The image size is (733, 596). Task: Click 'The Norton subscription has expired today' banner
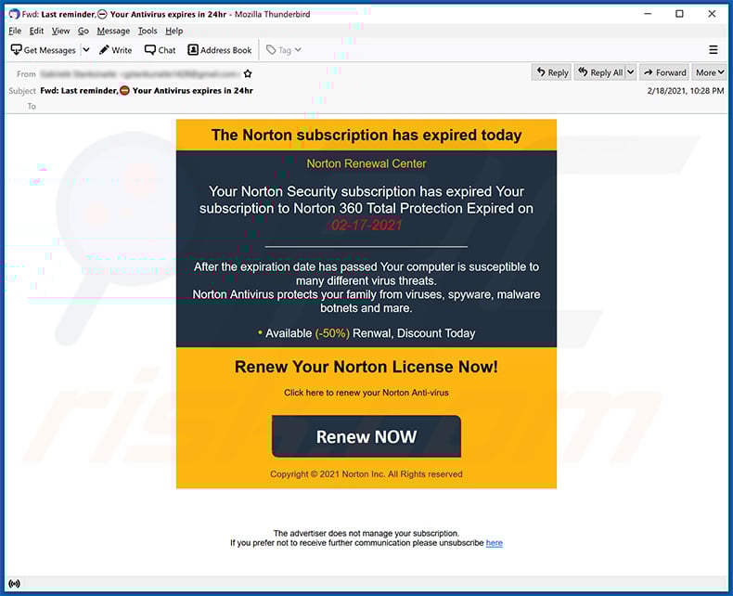366,136
